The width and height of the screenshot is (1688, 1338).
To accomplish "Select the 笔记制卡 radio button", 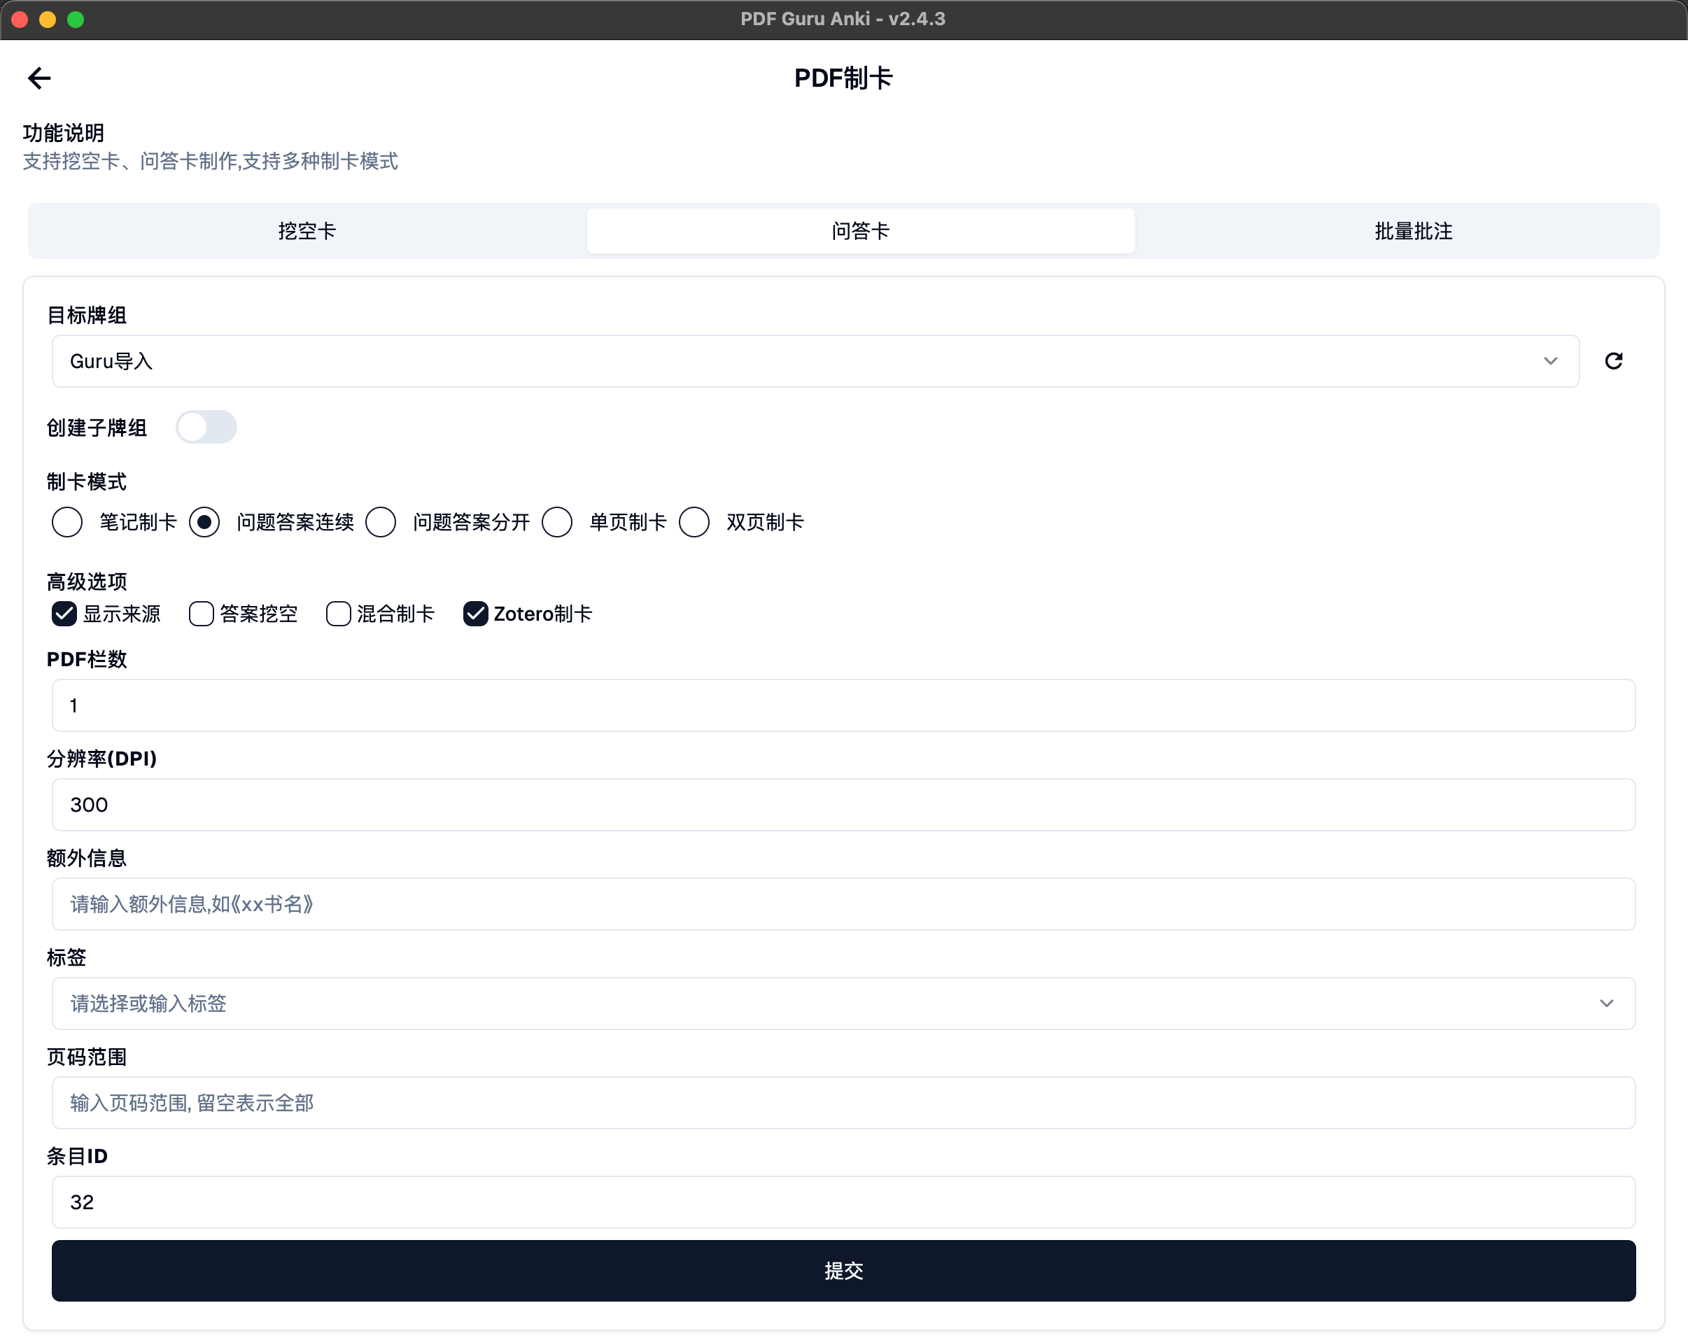I will click(67, 522).
